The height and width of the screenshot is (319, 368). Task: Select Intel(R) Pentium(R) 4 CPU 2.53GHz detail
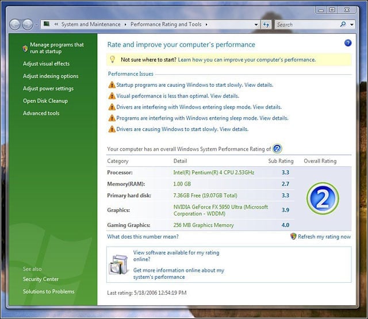(213, 172)
